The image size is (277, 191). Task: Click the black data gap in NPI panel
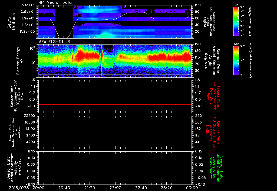pyautogui.click(x=64, y=21)
